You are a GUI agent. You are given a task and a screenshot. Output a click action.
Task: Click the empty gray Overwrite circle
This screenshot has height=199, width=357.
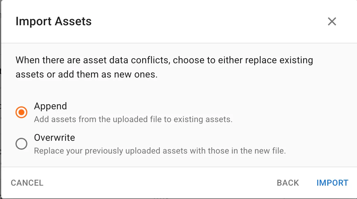[21, 144]
